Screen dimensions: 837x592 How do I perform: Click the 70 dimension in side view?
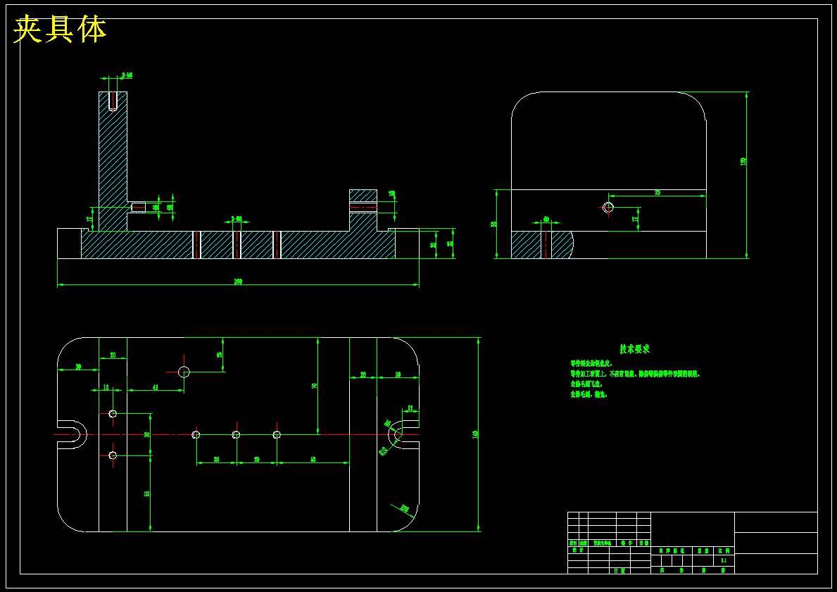(x=657, y=193)
